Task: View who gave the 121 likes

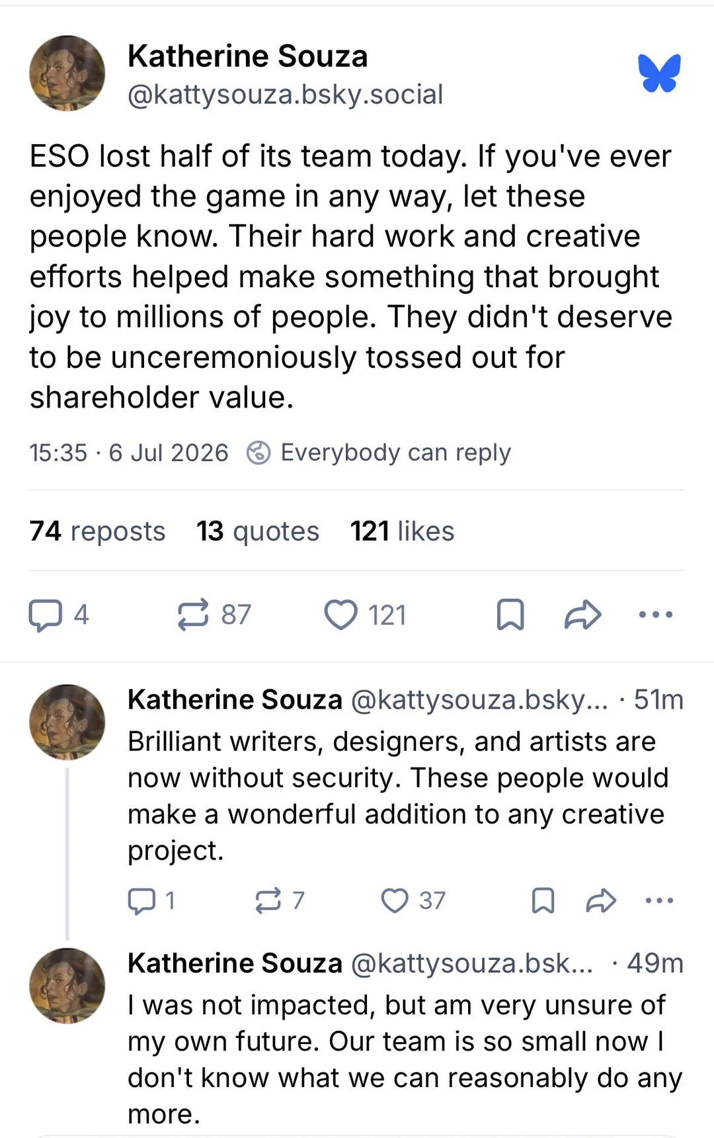Action: (402, 531)
